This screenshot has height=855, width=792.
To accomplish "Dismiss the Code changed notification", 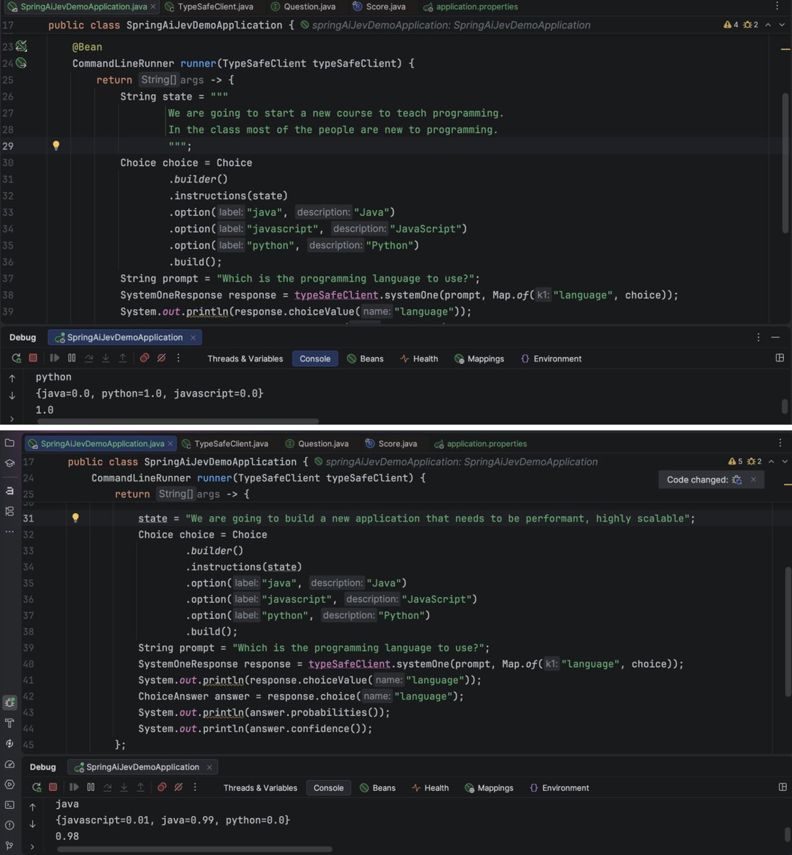I will (x=754, y=480).
